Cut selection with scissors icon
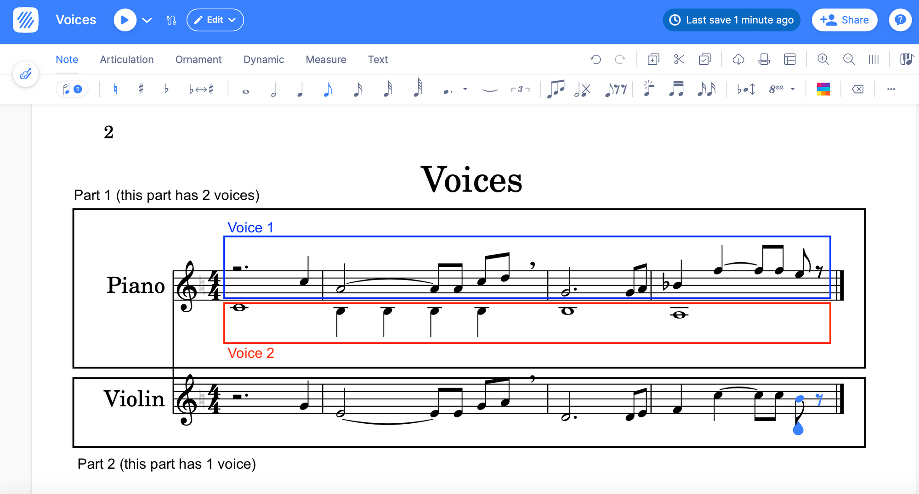 coord(679,59)
